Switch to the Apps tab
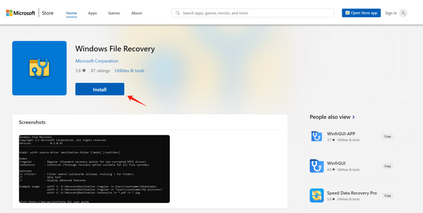 coord(92,13)
